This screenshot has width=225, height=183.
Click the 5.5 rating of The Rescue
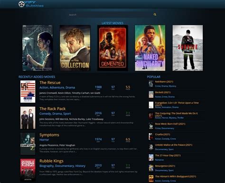coord(128,87)
